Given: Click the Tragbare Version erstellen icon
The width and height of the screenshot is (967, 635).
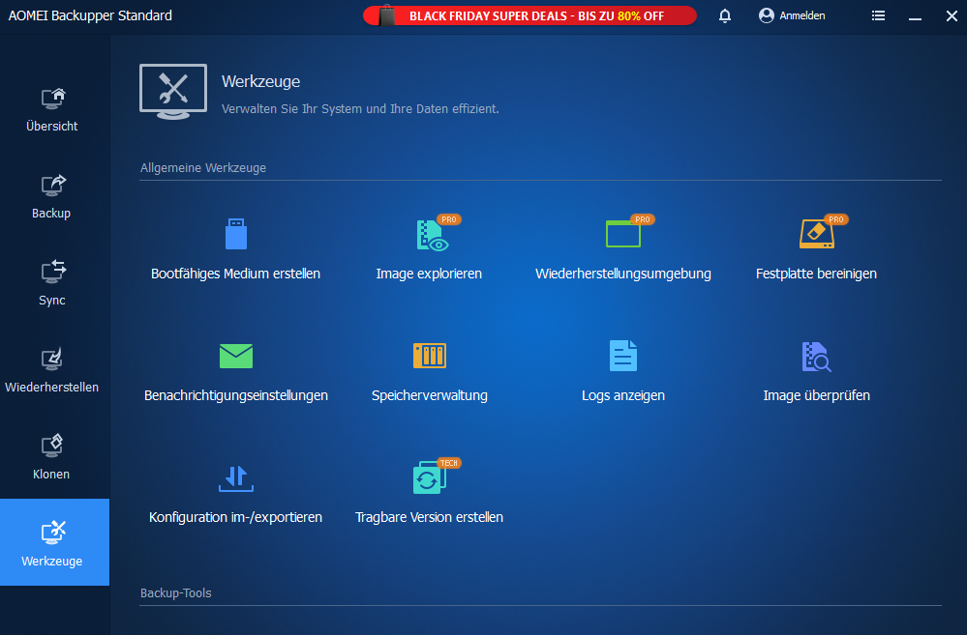Looking at the screenshot, I should tap(429, 478).
